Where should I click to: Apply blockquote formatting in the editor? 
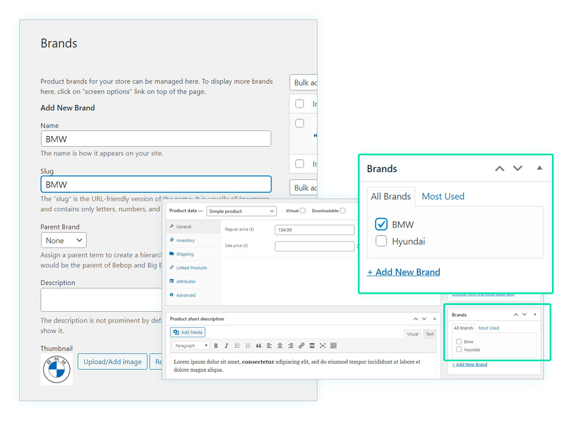pos(258,346)
